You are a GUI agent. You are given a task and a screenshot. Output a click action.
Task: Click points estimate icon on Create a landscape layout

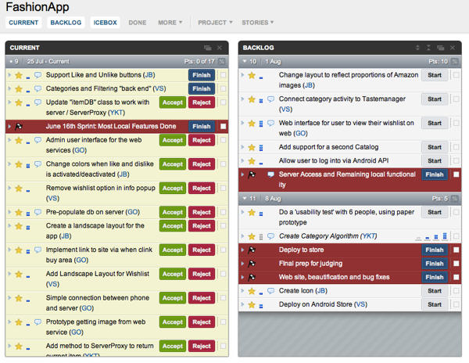[x=28, y=228]
